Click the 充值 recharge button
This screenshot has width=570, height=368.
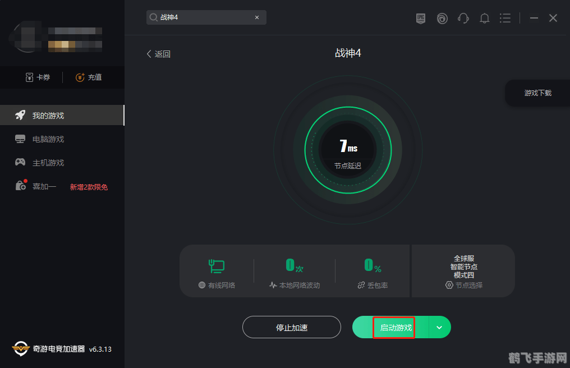click(x=89, y=77)
